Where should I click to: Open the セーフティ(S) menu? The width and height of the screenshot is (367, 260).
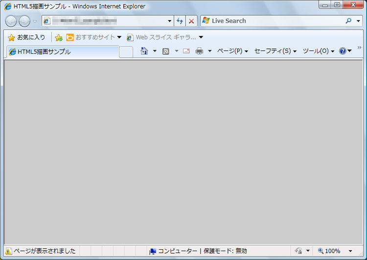pos(275,51)
